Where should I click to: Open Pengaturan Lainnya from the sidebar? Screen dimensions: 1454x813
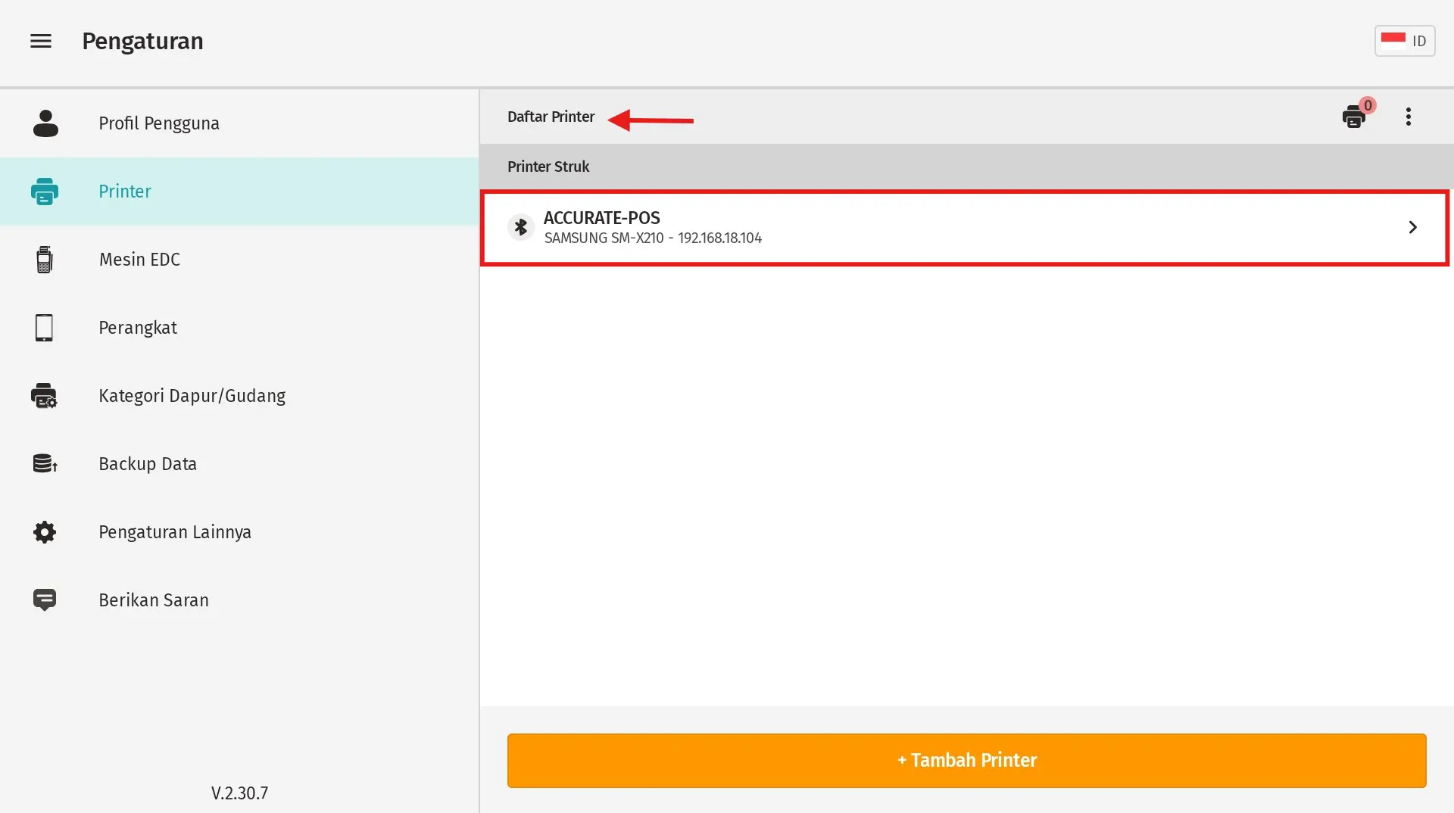(x=175, y=532)
